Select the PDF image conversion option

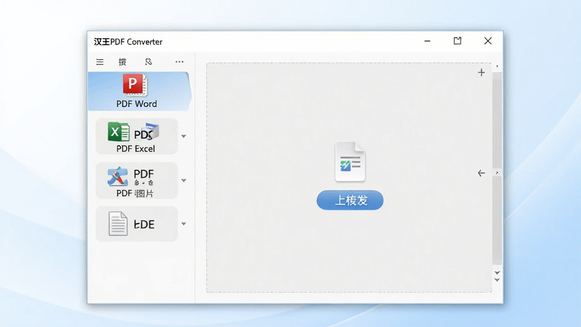136,181
